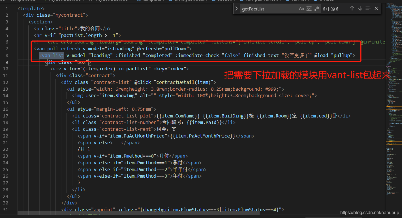Click the section tag on line 3
The height and width of the screenshot is (218, 402).
[x=41, y=22]
